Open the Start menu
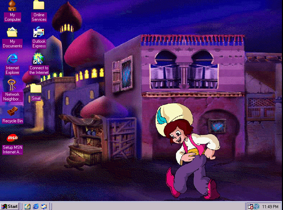This screenshot has width=283, height=210. click(x=10, y=206)
